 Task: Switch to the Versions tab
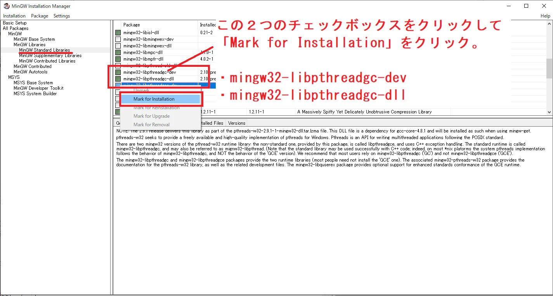click(x=237, y=123)
